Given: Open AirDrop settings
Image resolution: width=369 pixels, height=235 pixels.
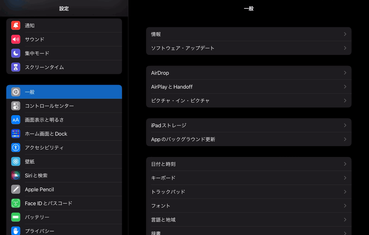Looking at the screenshot, I should coord(249,73).
